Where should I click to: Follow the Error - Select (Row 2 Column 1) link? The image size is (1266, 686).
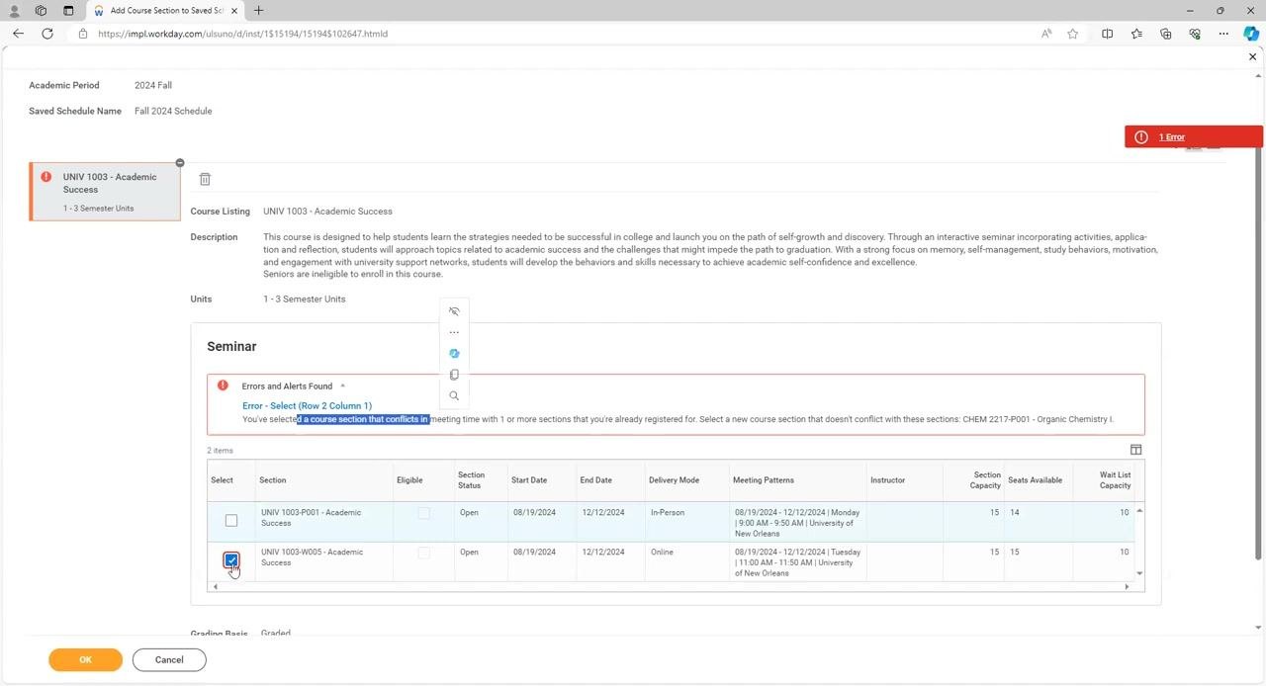[307, 405]
